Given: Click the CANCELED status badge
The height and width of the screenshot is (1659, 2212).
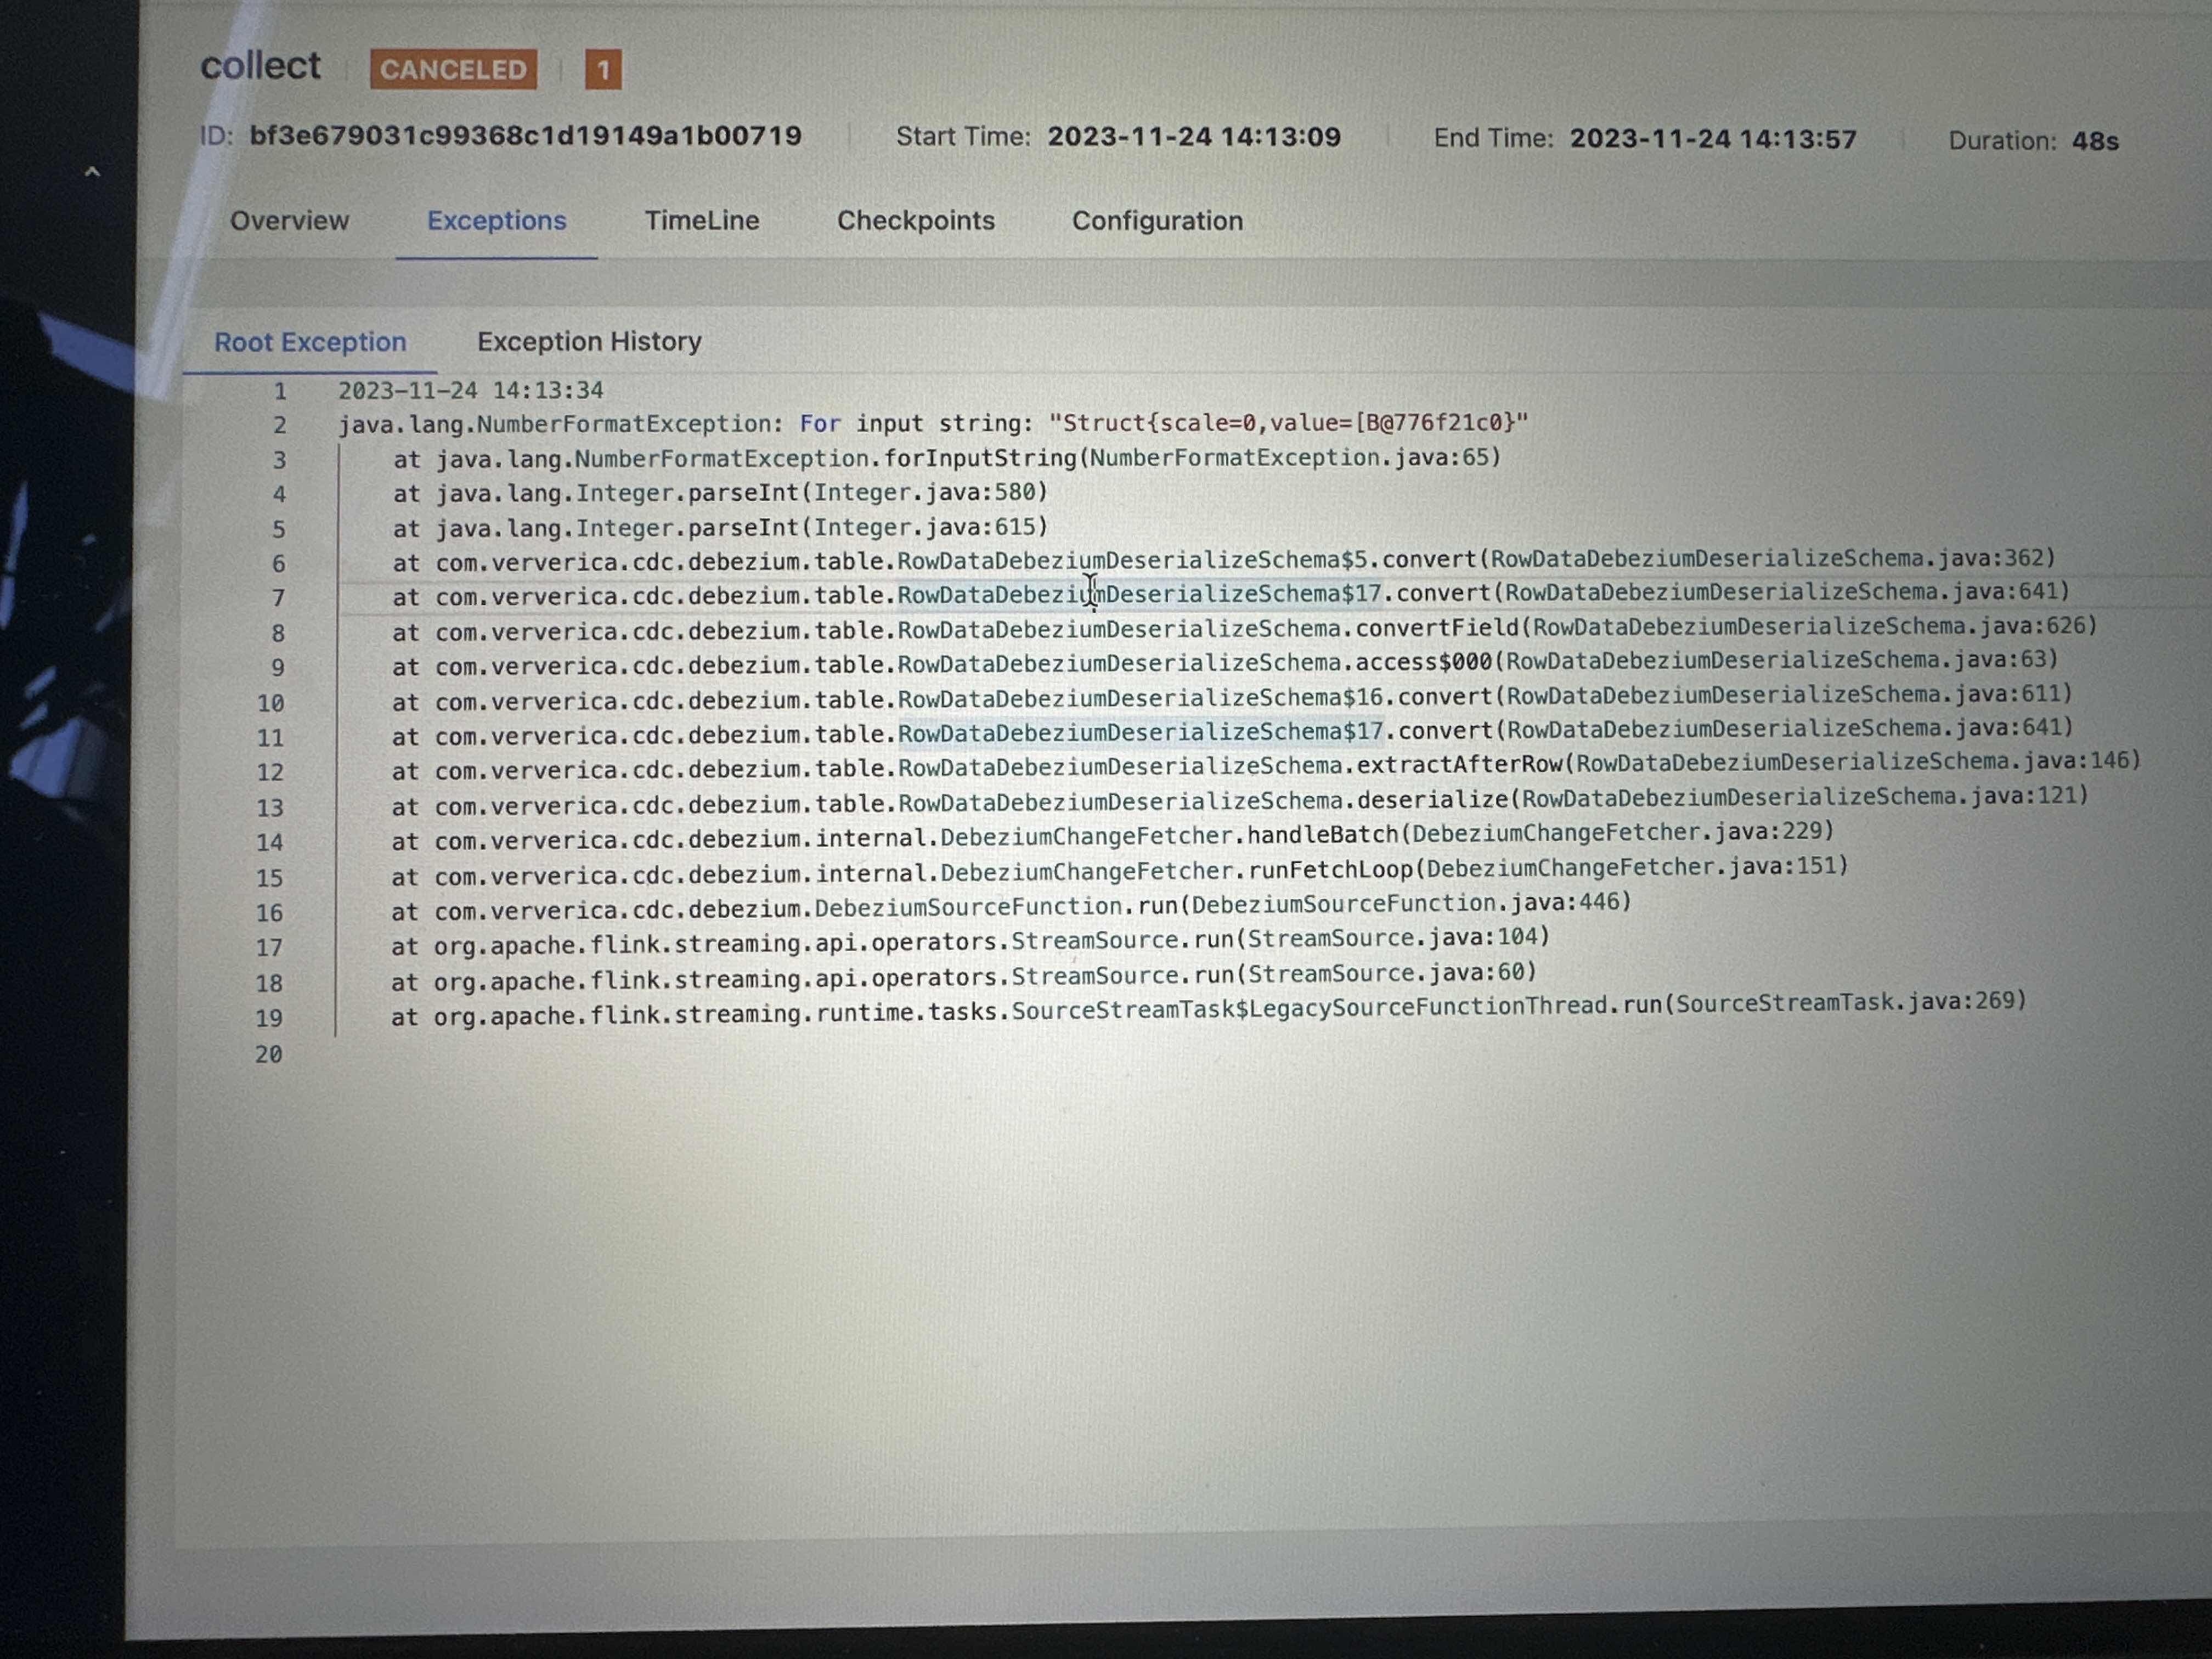Looking at the screenshot, I should (x=453, y=69).
